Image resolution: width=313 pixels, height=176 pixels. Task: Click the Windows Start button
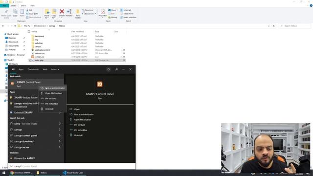[4, 173]
